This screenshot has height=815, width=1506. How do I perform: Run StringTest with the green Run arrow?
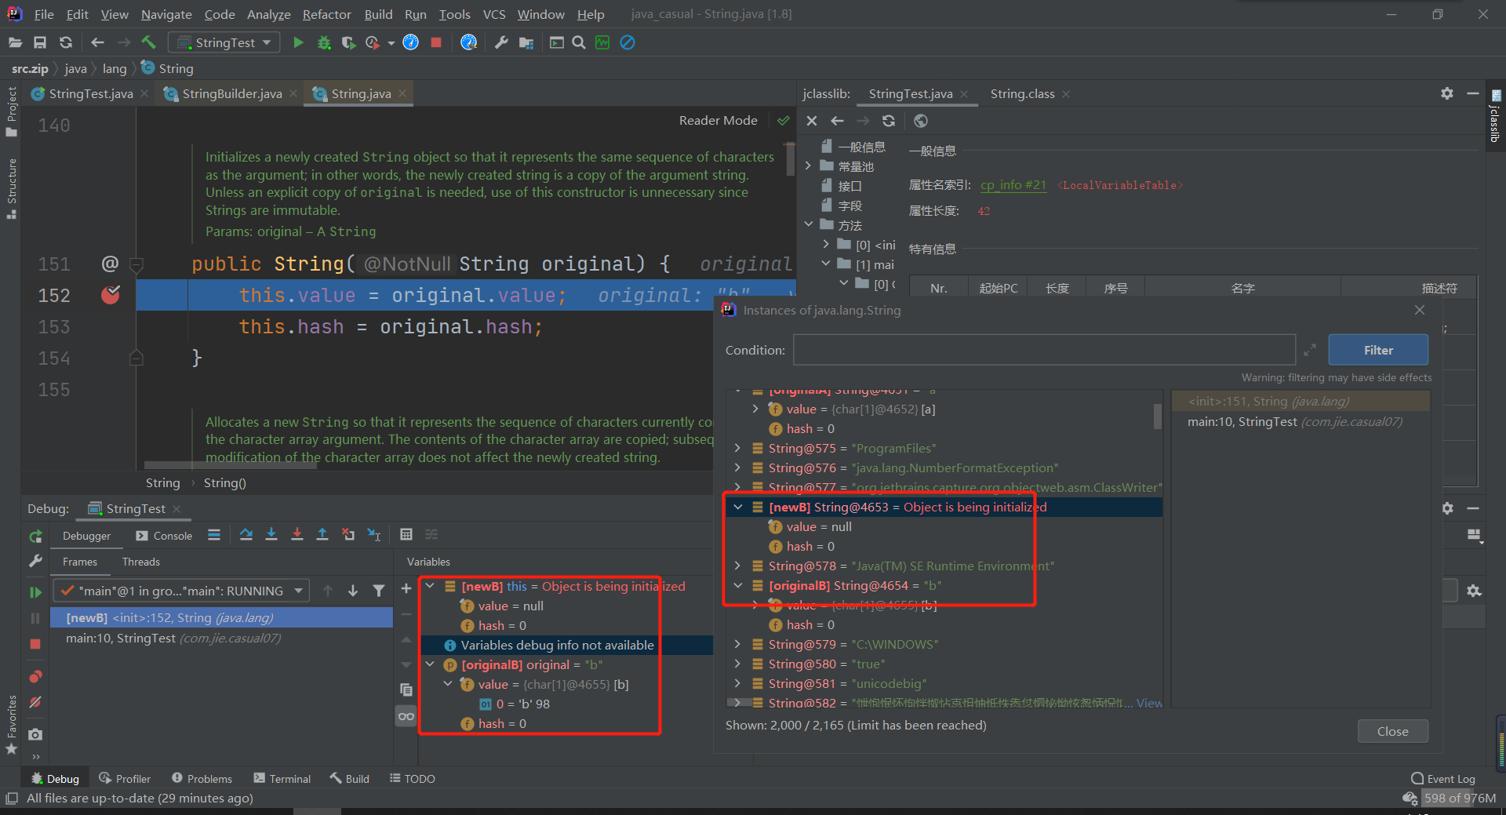[x=298, y=42]
